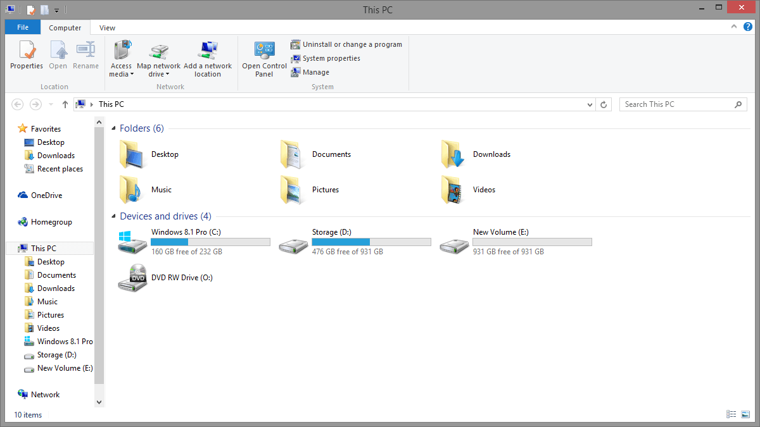Select the DVD RW Drive (O:)
The height and width of the screenshot is (427, 760).
[x=181, y=278]
